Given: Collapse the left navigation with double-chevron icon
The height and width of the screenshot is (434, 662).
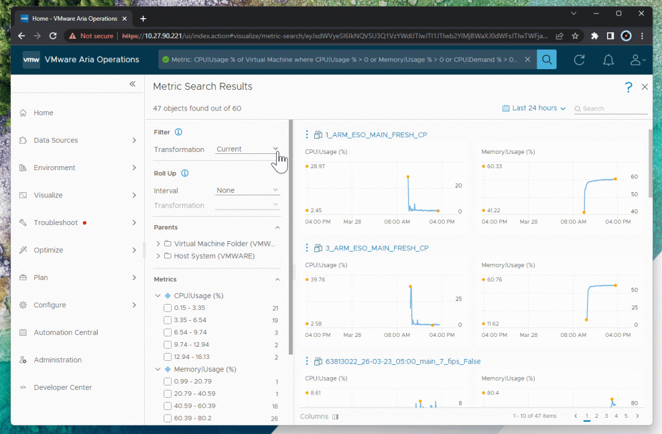Looking at the screenshot, I should [x=133, y=84].
